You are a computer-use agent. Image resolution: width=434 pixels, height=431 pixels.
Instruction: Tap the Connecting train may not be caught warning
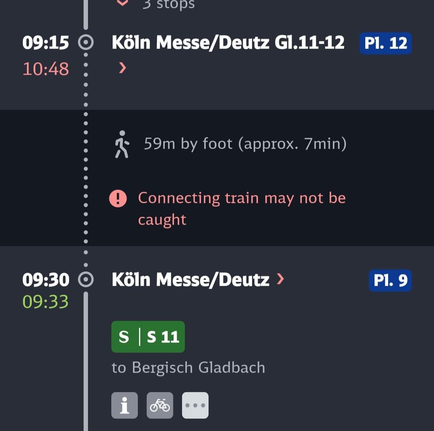(242, 209)
